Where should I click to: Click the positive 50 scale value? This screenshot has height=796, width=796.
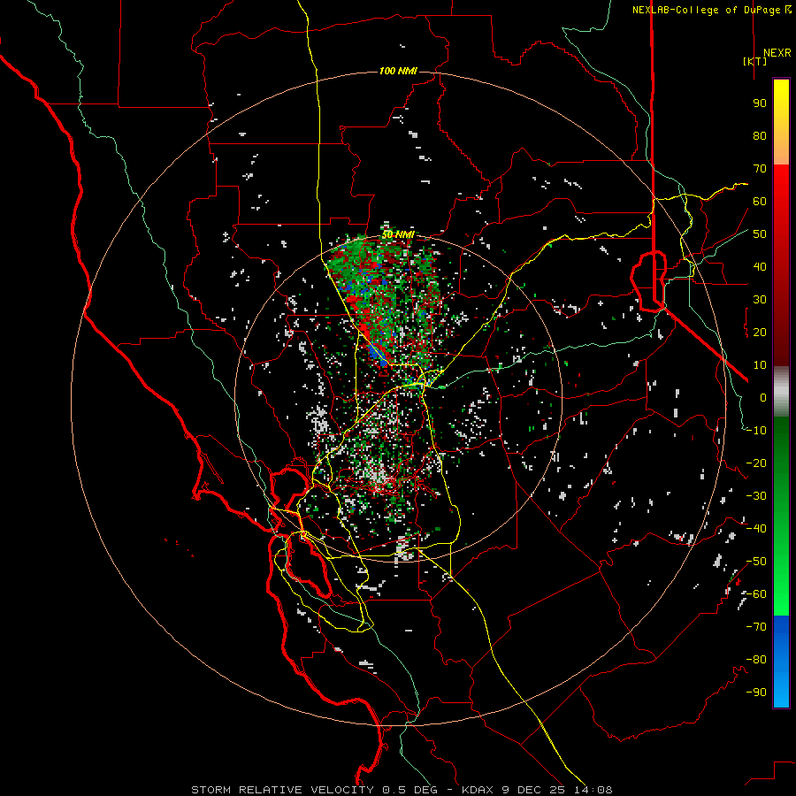click(760, 234)
